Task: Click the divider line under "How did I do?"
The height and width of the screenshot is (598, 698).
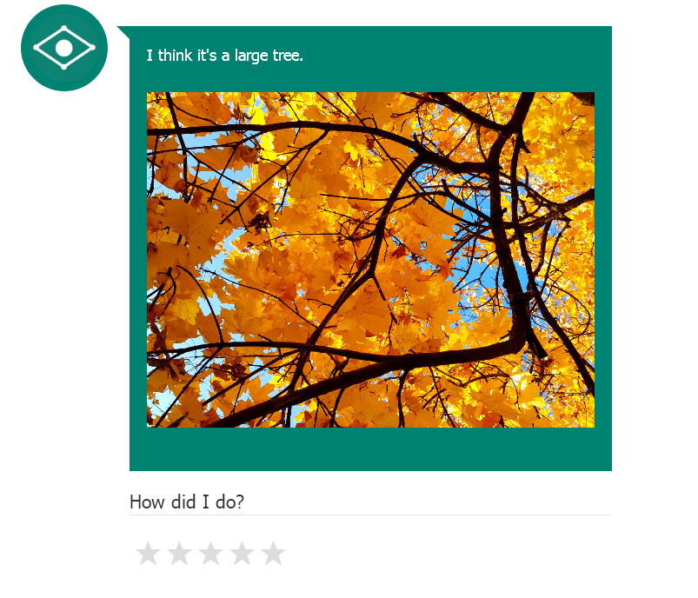Action: click(x=370, y=515)
